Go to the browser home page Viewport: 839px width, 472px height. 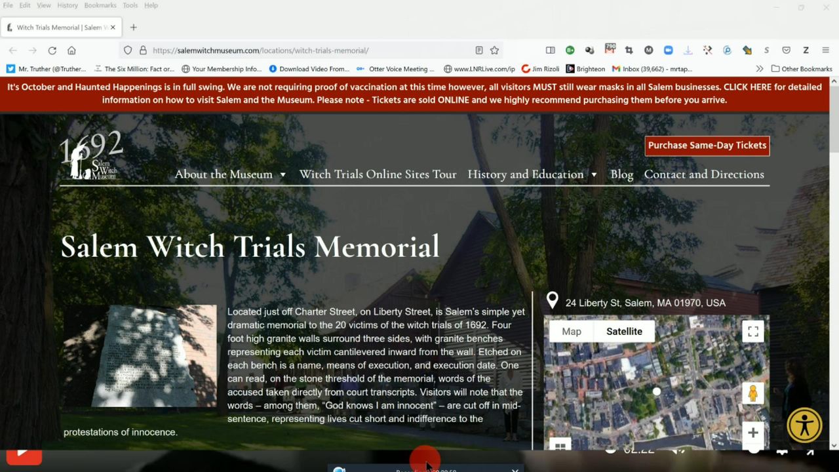[71, 50]
